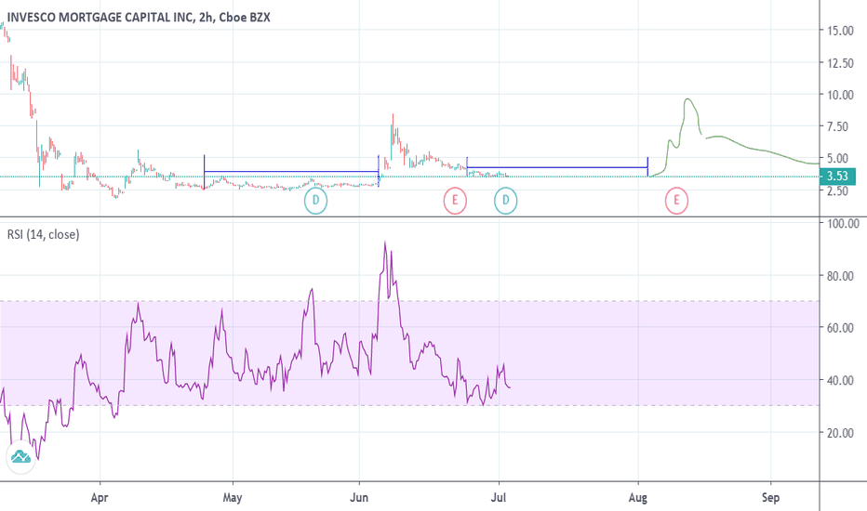This screenshot has height=511, width=867.
Task: Click the Jul label on time axis
Action: (x=499, y=498)
